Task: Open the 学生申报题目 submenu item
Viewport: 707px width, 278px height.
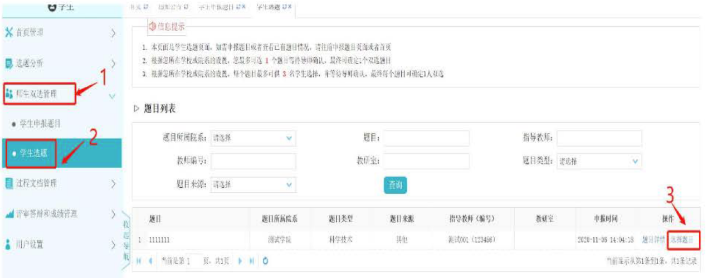Action: pos(40,123)
